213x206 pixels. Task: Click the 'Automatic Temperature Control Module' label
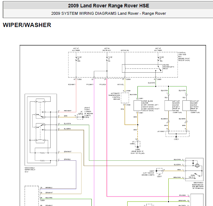pyautogui.click(x=114, y=96)
